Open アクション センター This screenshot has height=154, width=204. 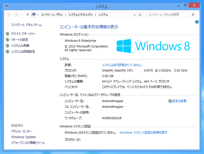click(22, 131)
